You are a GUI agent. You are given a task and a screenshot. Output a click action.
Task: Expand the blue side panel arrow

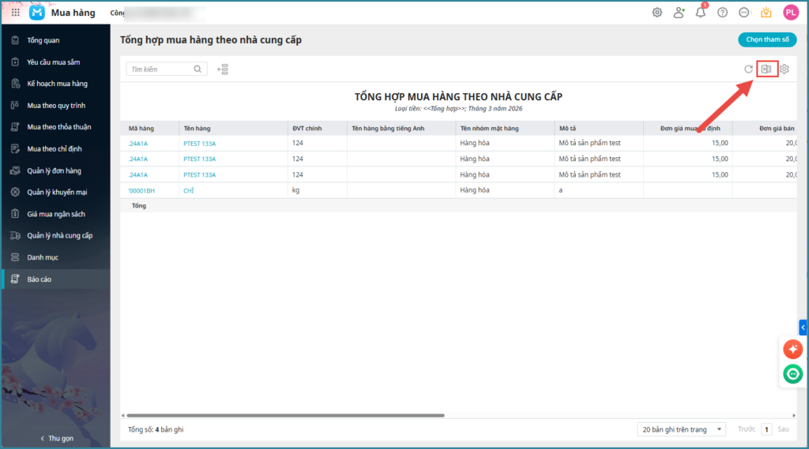803,327
